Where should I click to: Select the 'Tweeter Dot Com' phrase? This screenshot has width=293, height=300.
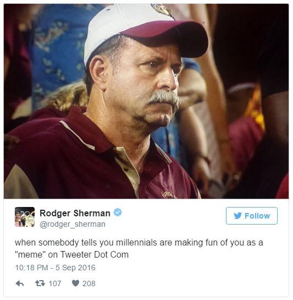(95, 255)
